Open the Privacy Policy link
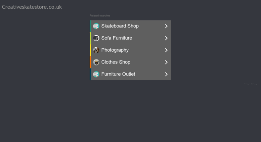This screenshot has width=261, height=142. click(250, 84)
